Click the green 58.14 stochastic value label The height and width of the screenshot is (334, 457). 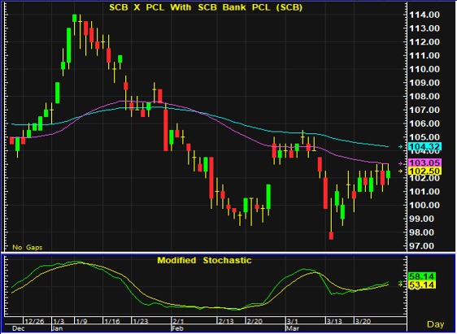tap(422, 276)
